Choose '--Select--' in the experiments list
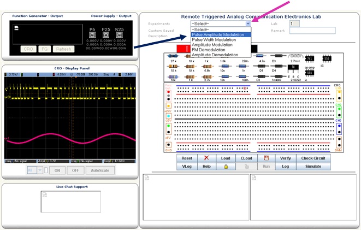The width and height of the screenshot is (361, 230). point(221,30)
